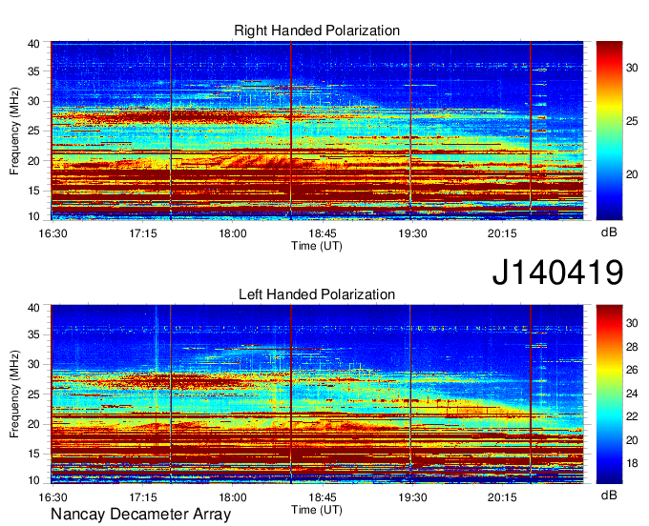Viewport: 649px width, 526px height.
Task: Click the "Right Handed Polarization" plot title
Action: [x=317, y=30]
